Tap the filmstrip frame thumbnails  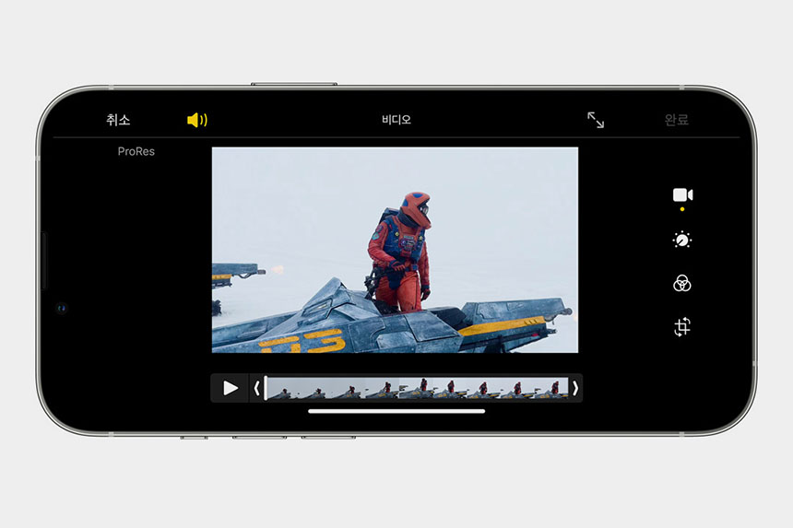(x=417, y=388)
